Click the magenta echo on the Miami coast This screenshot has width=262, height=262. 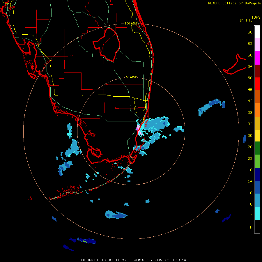pos(137,129)
